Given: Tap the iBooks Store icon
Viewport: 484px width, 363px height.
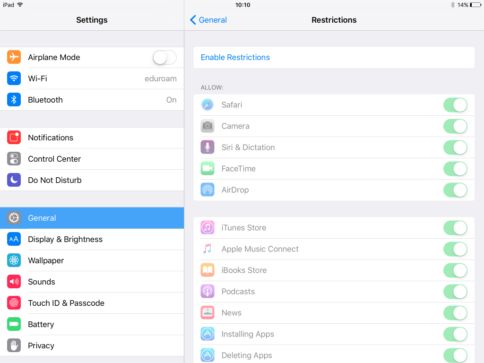Looking at the screenshot, I should 207,270.
